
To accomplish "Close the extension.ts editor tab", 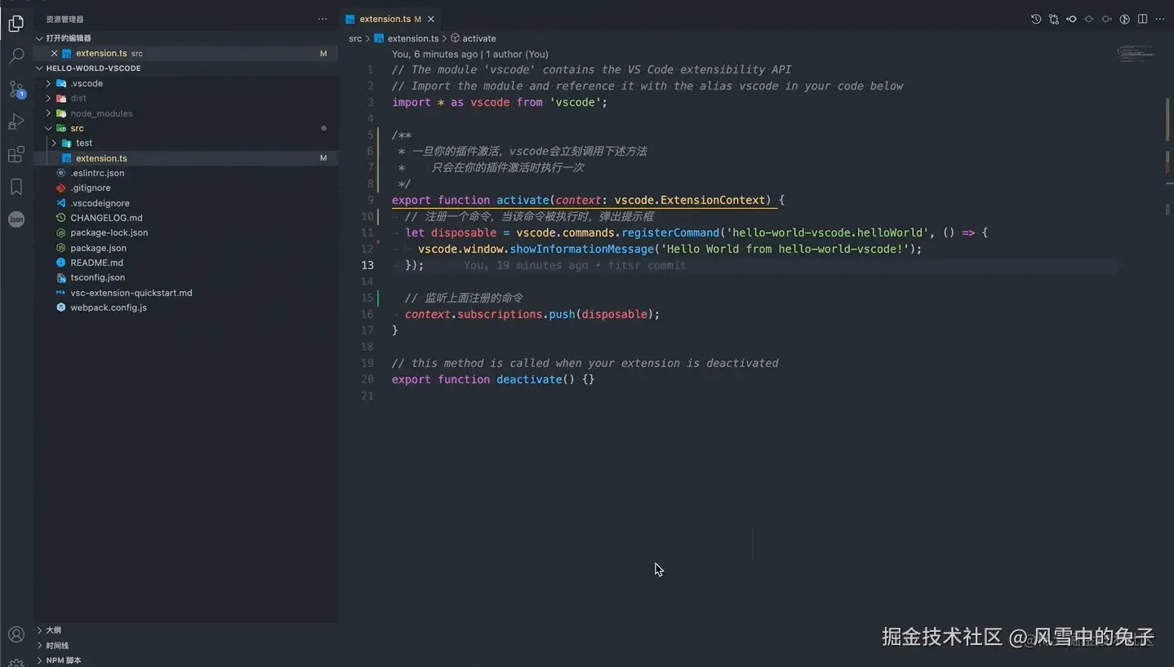I will point(431,19).
